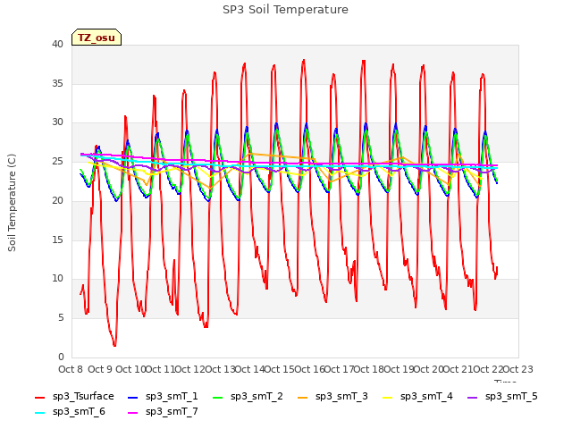The height and width of the screenshot is (429, 572).
Task: Toggle sp3_smT_1 series in legend
Action: (x=163, y=397)
